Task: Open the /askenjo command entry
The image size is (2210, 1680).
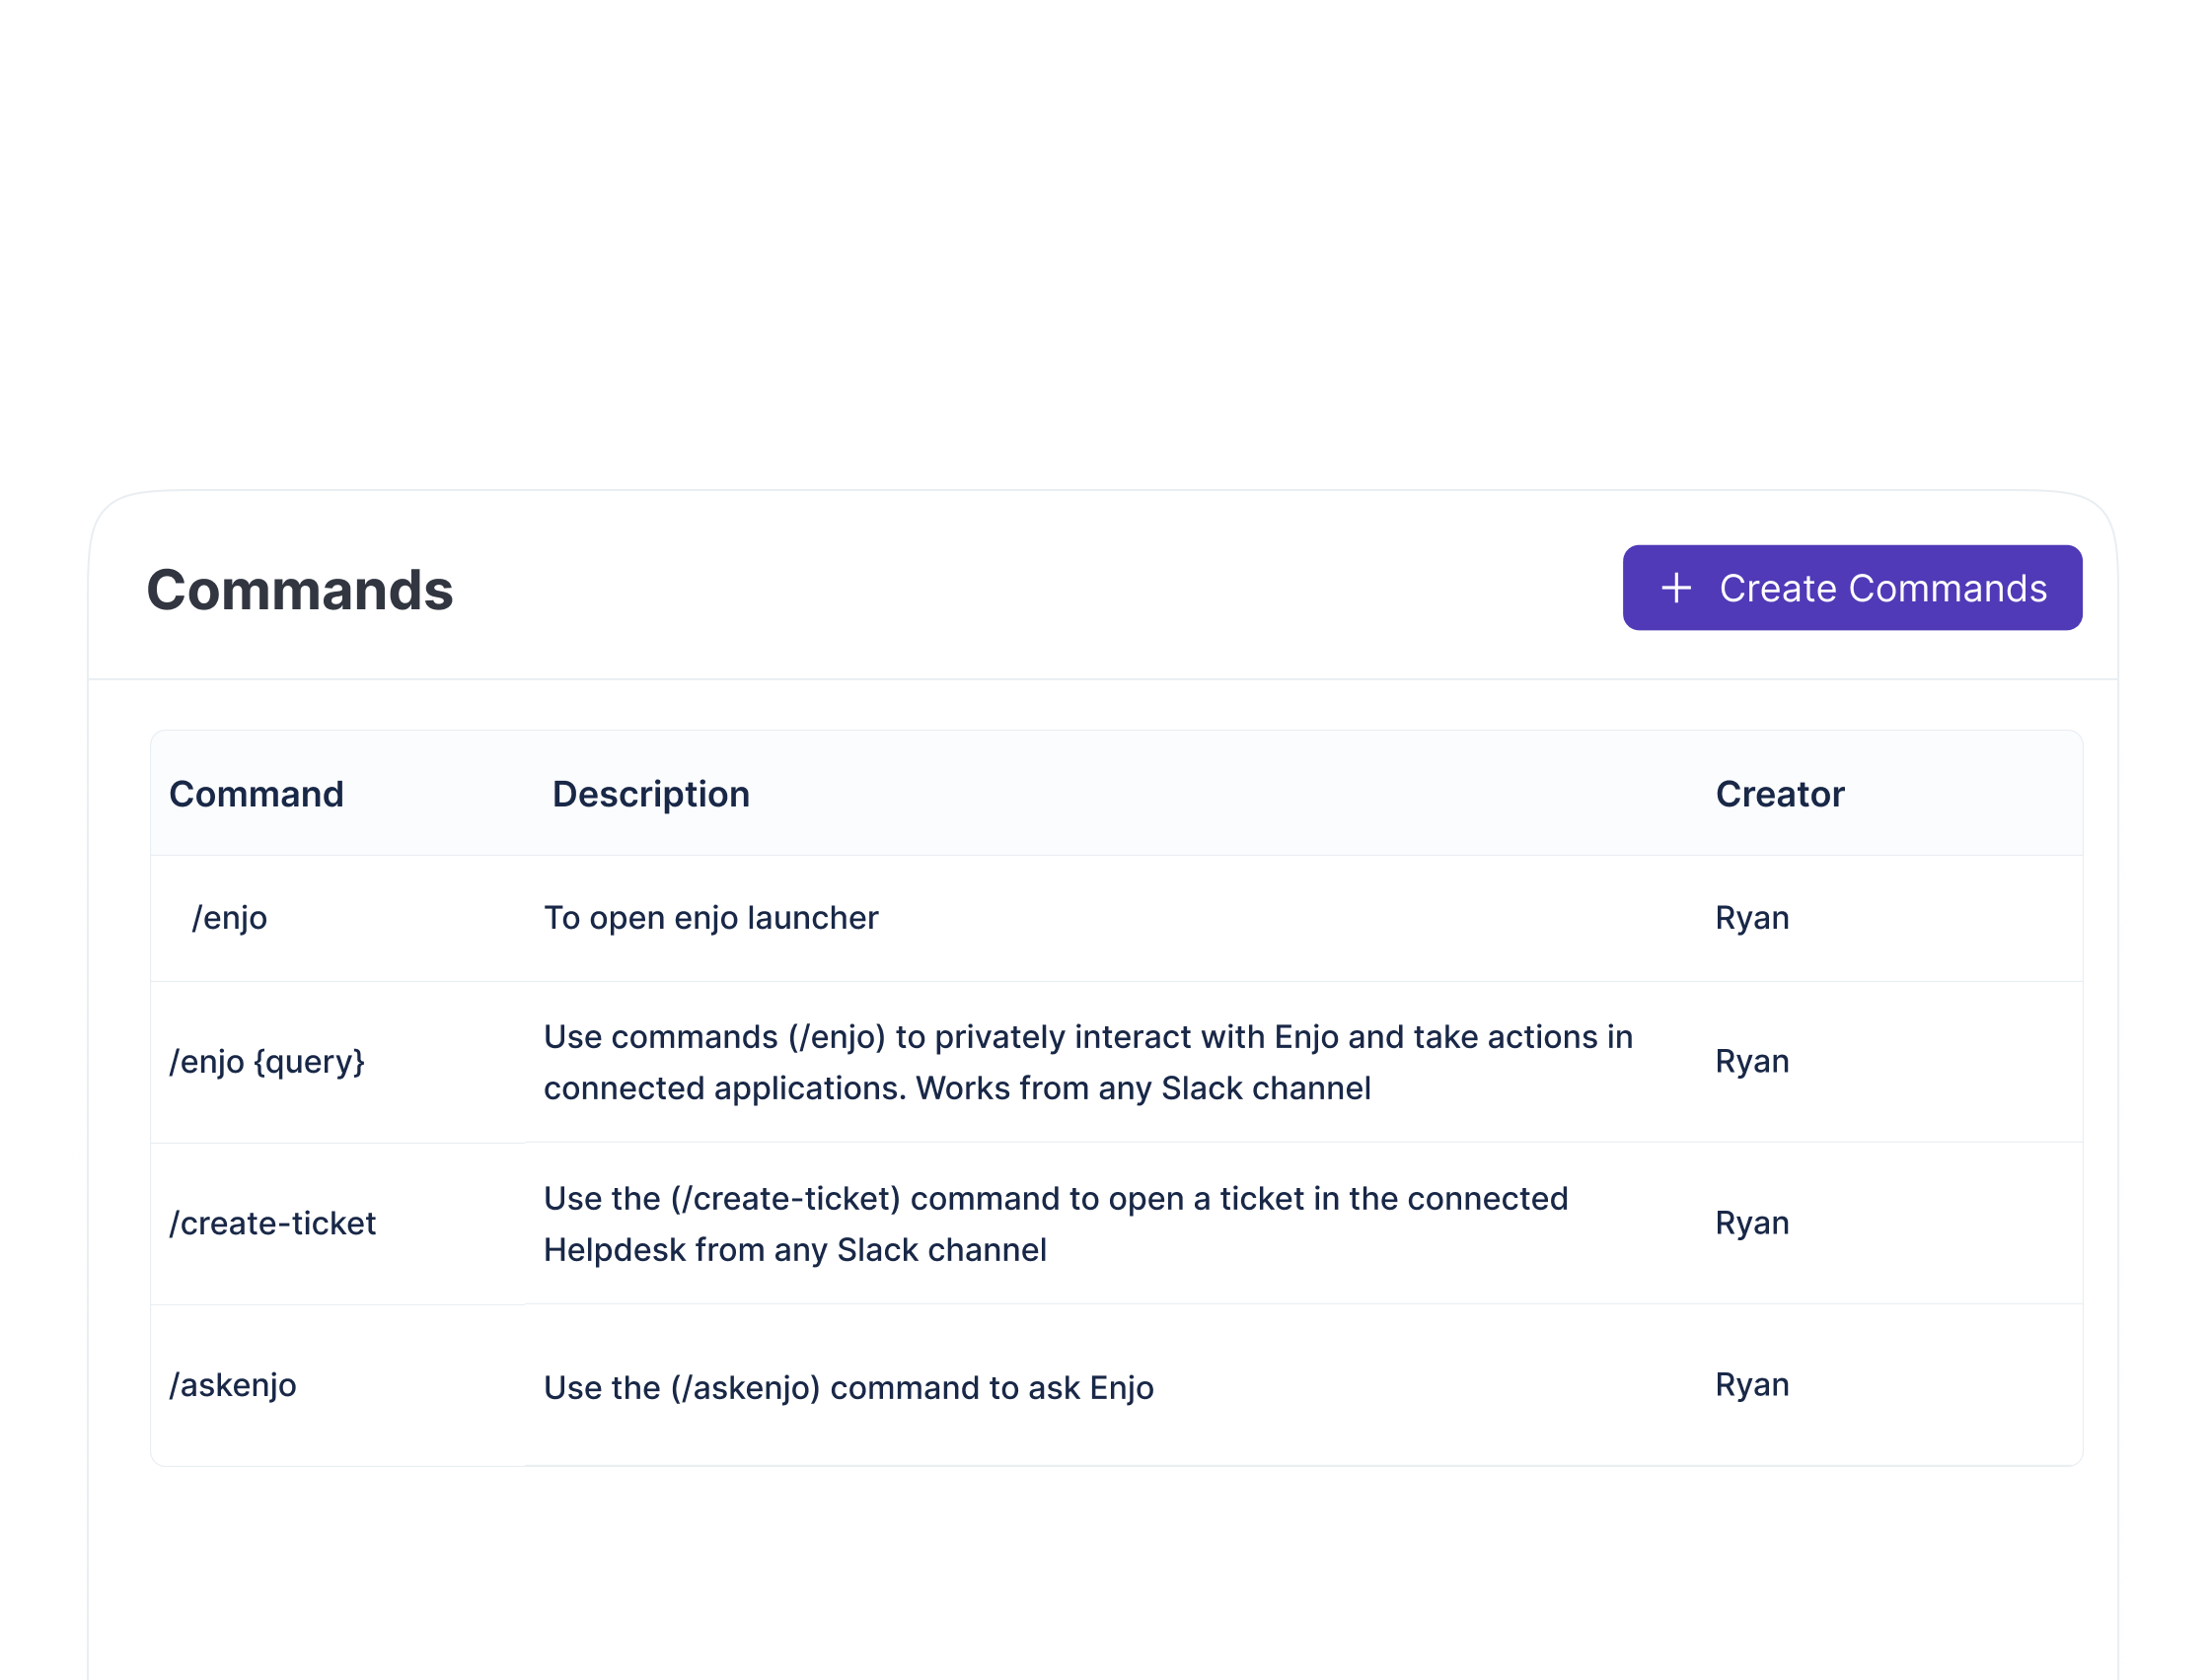Action: [x=232, y=1385]
